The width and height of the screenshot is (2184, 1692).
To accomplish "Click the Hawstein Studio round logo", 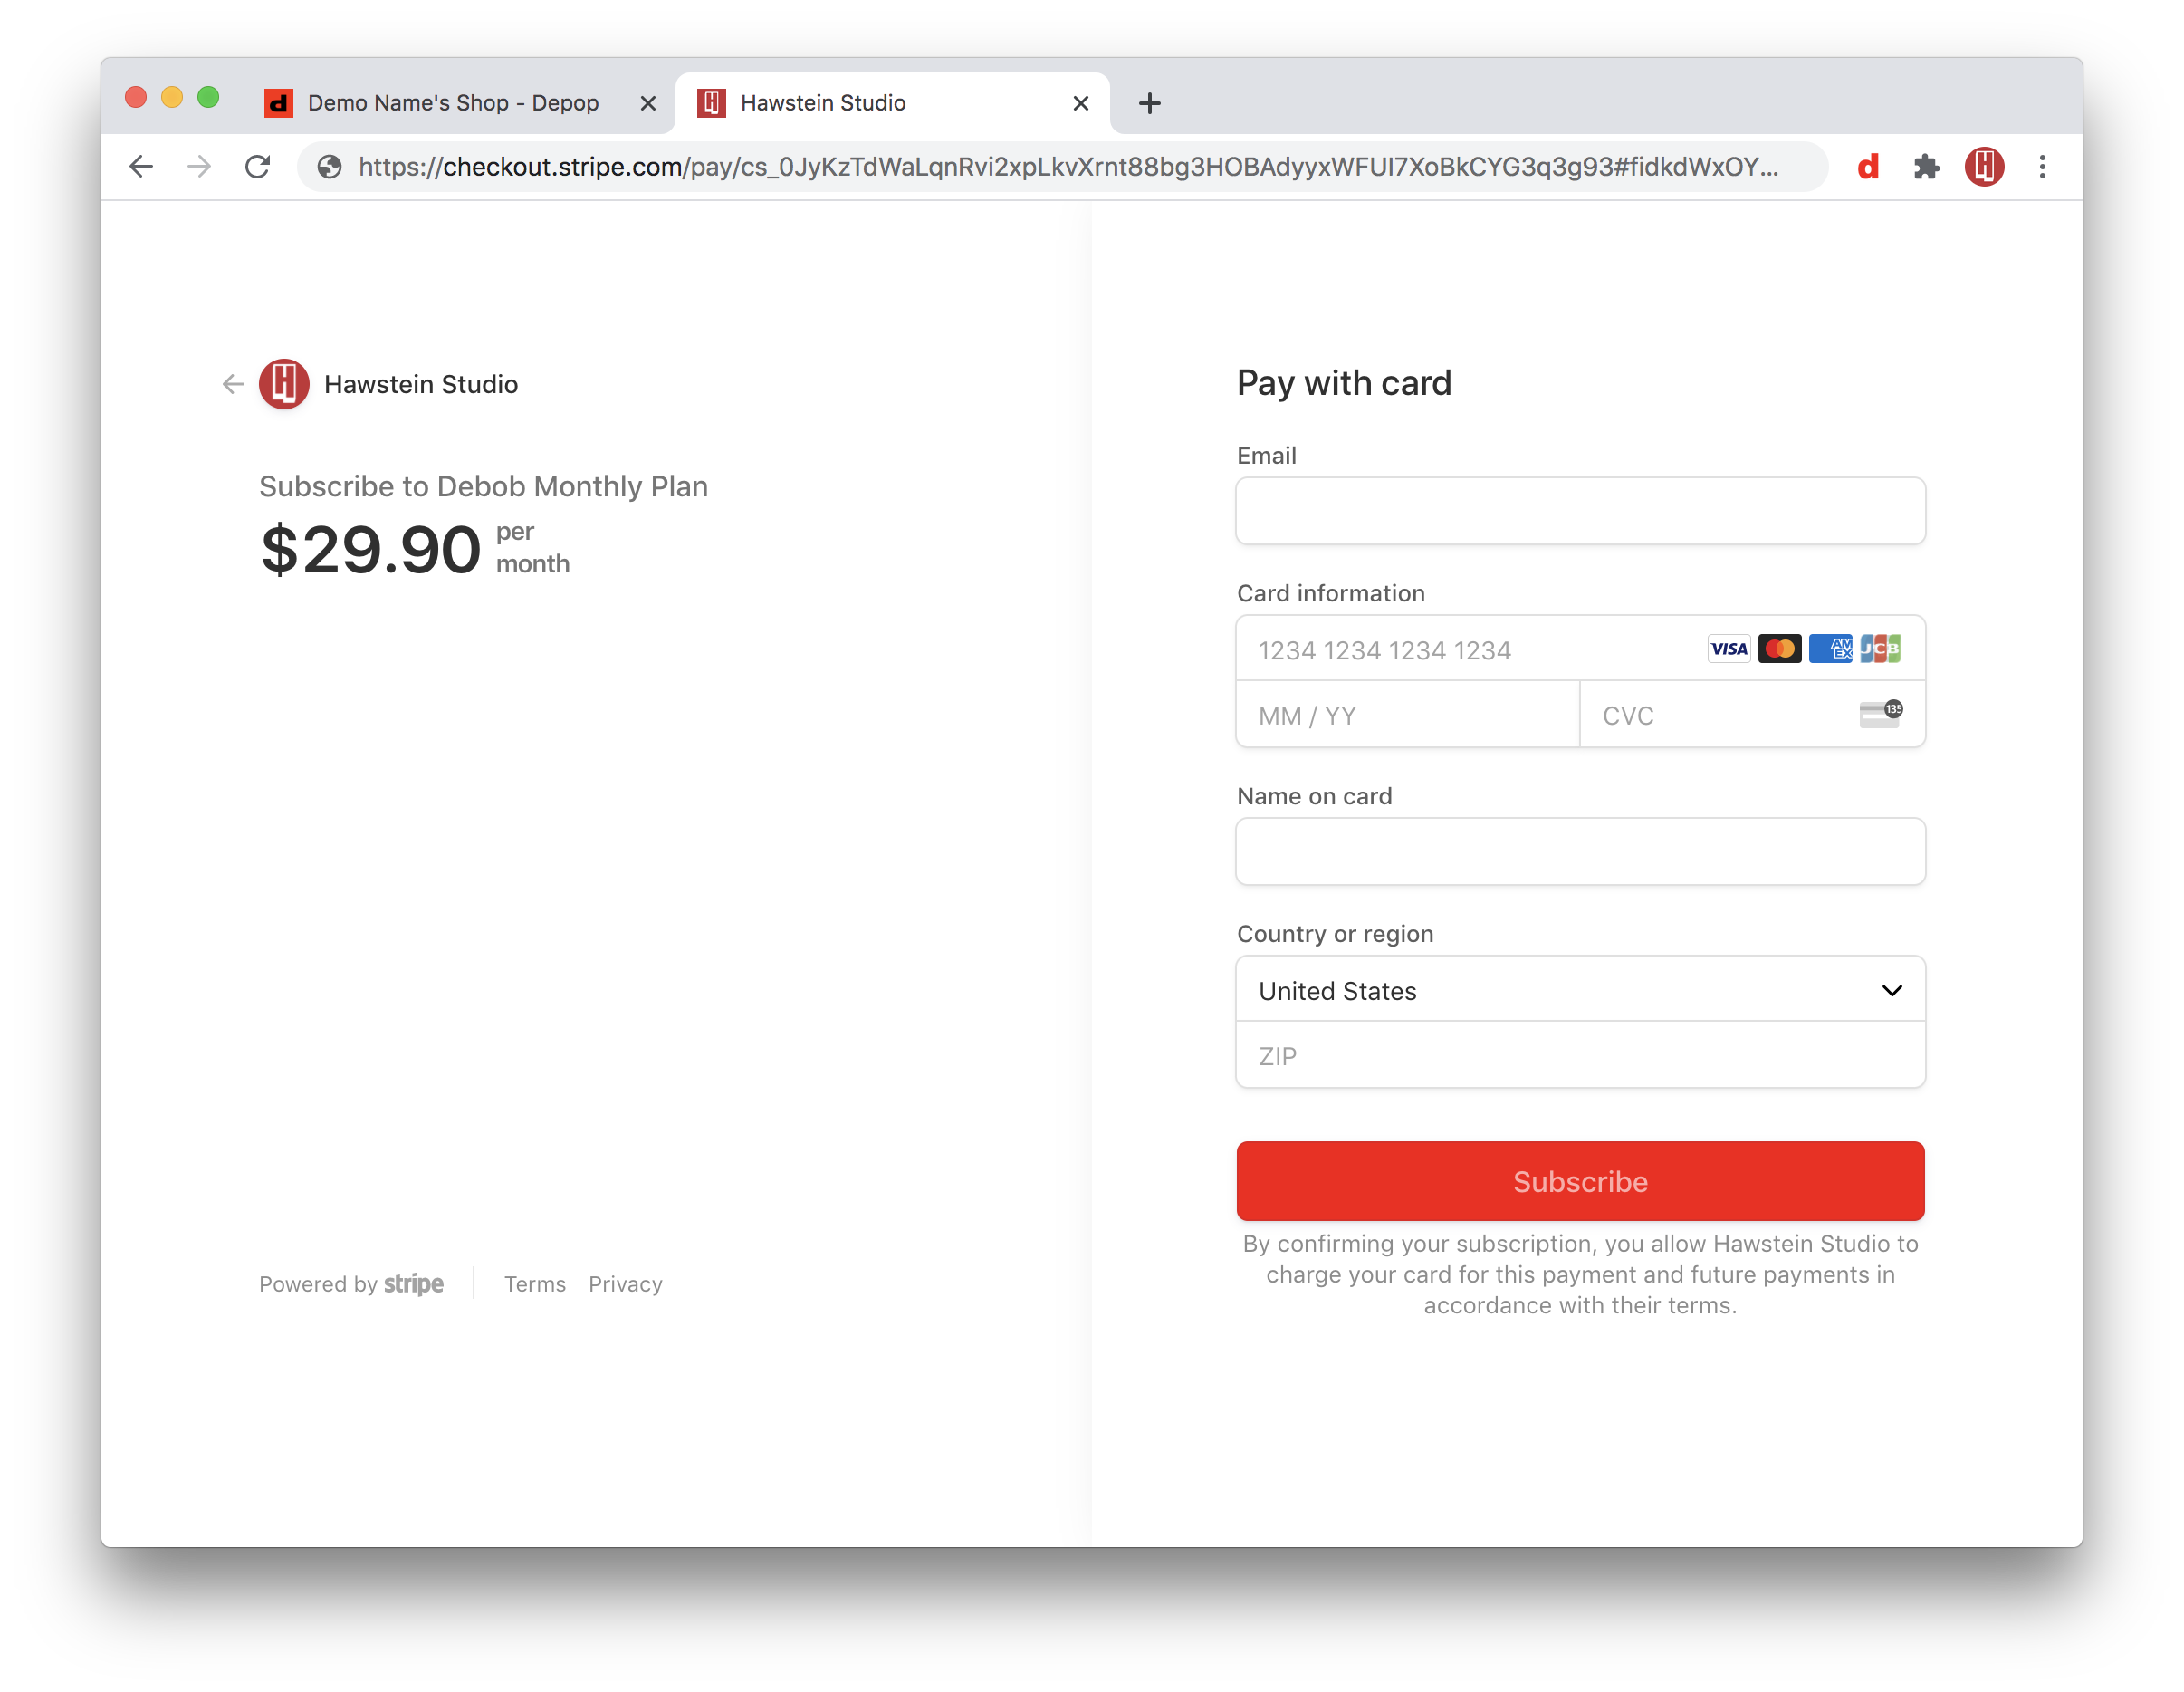I will [284, 384].
